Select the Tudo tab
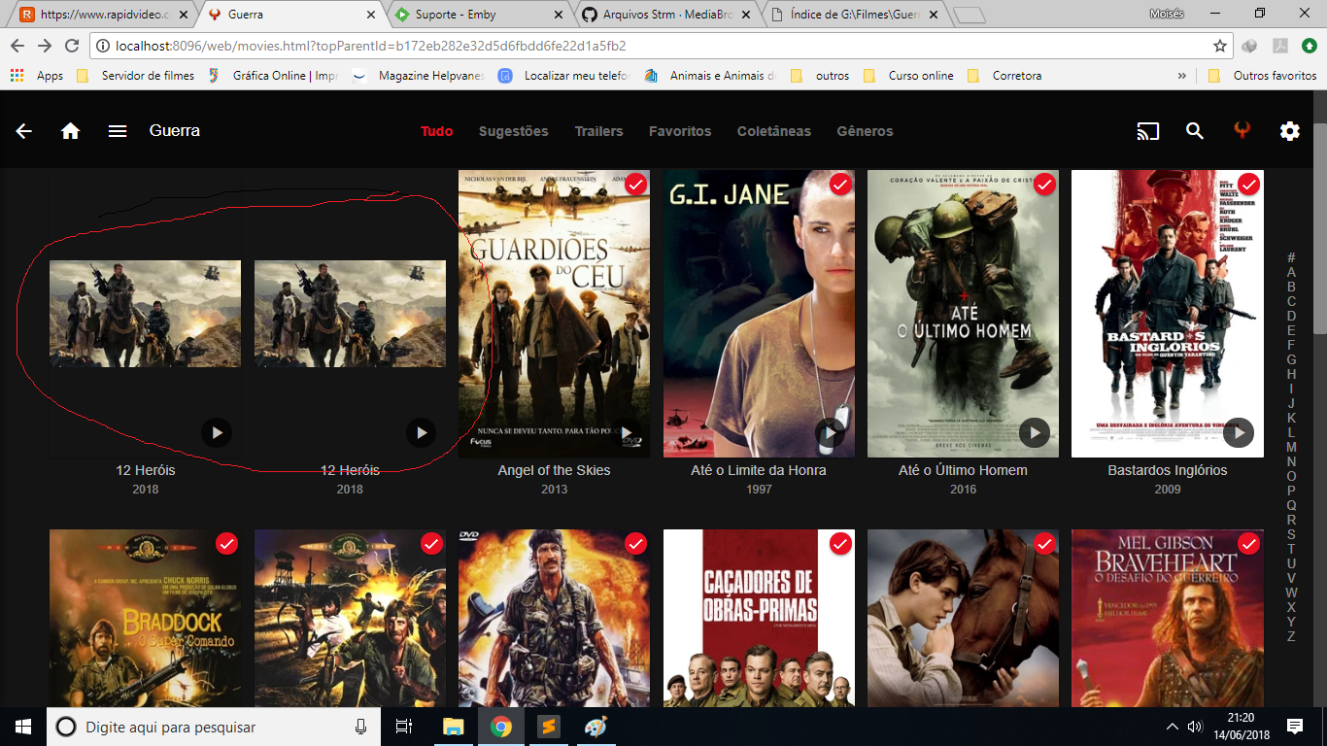 pos(437,131)
